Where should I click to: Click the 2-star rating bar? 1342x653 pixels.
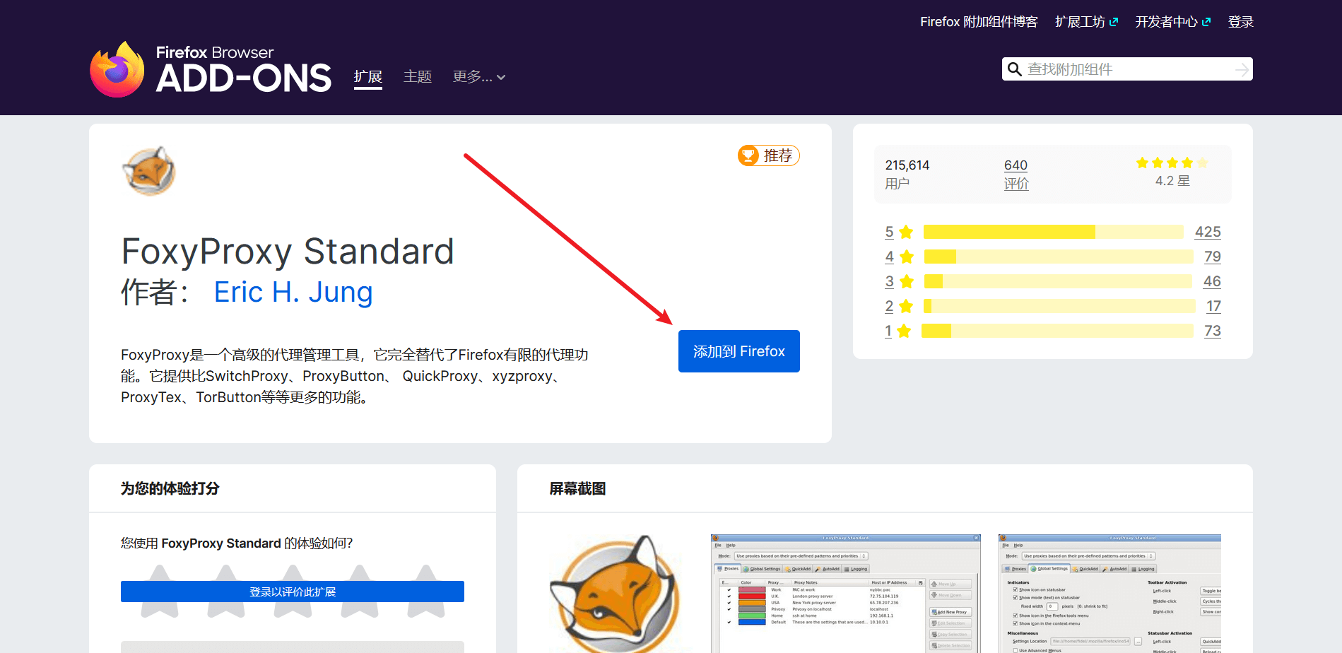tap(1059, 306)
